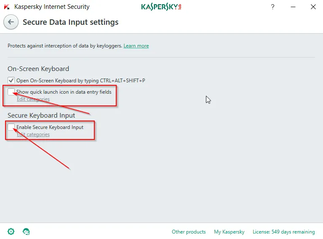323x239 pixels.
Task: Enable Show quick launch icon checkbox
Action: [x=11, y=92]
